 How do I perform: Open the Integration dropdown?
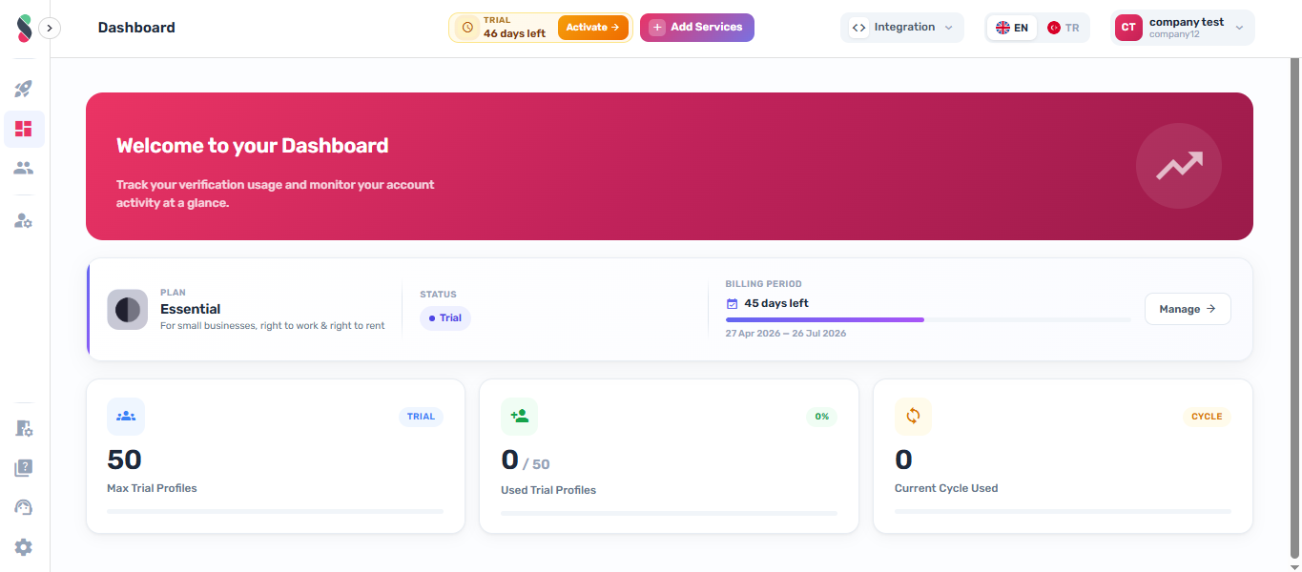point(902,28)
